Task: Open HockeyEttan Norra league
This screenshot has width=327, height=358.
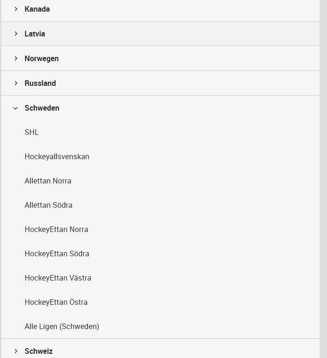Action: pyautogui.click(x=56, y=230)
